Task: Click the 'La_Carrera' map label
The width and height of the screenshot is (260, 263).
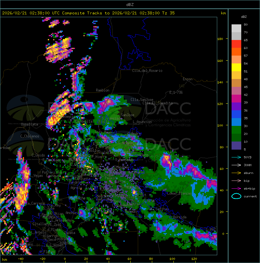Action: tap(35, 203)
